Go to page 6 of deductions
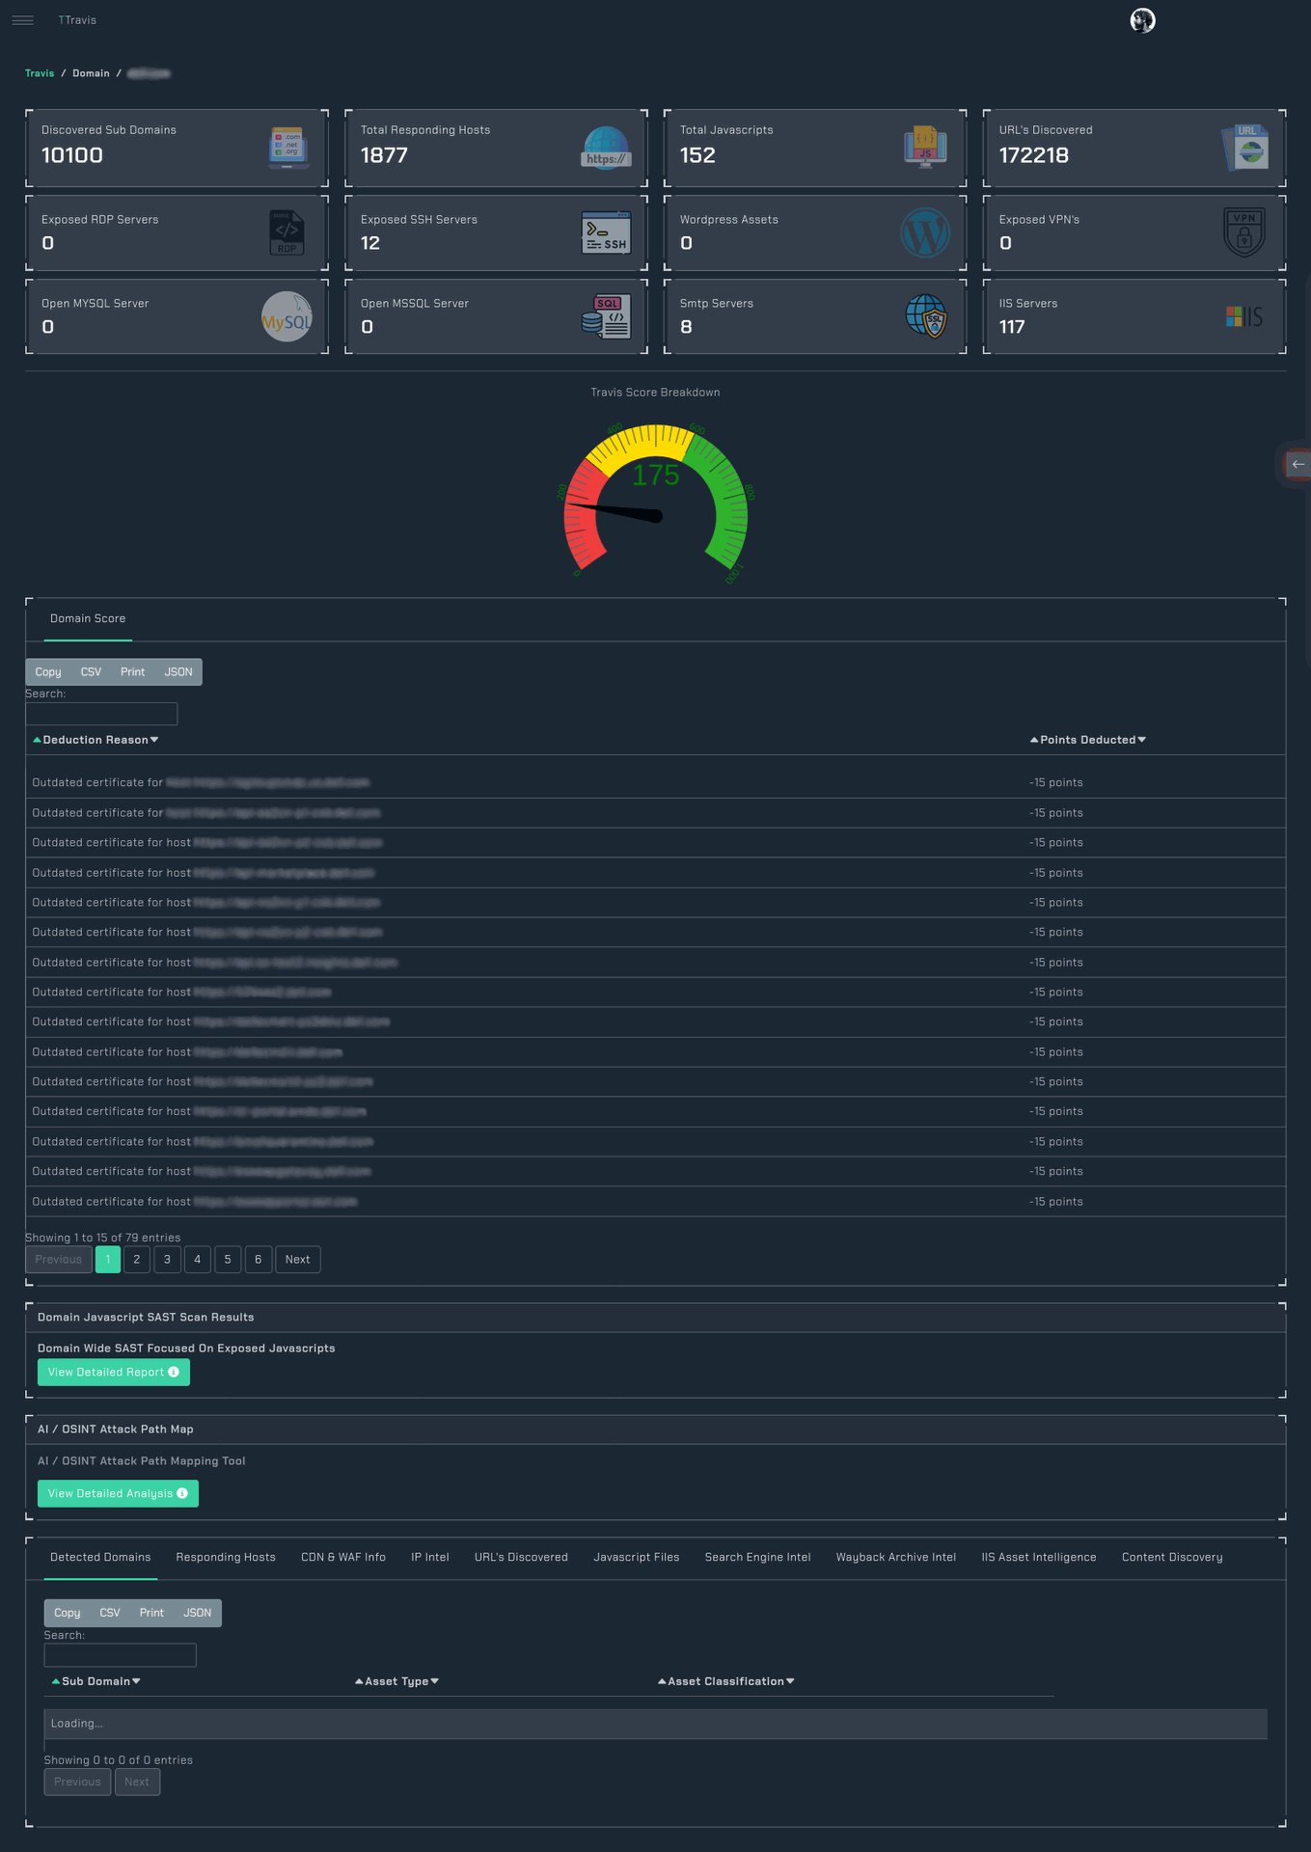1311x1852 pixels. point(258,1259)
